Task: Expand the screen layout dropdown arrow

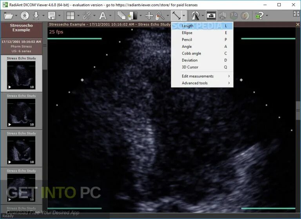Action: click(78, 16)
